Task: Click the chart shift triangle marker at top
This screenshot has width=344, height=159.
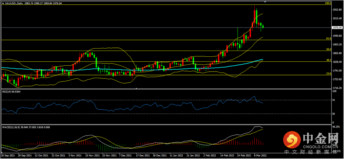Action: [x=265, y=2]
